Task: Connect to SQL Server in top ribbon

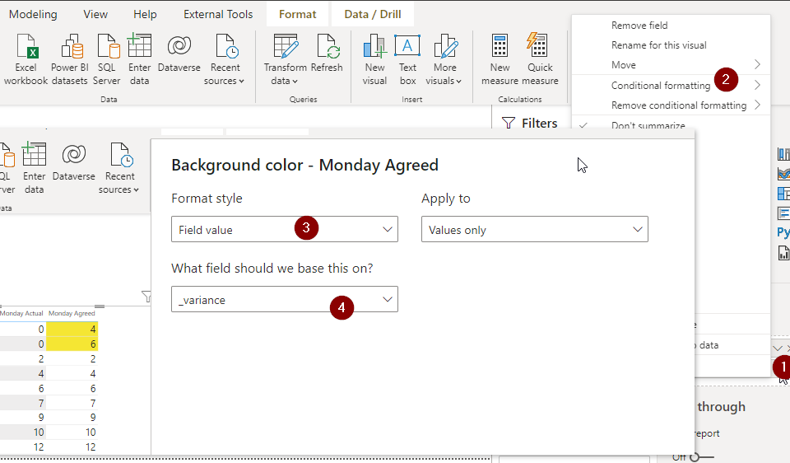Action: [107, 59]
